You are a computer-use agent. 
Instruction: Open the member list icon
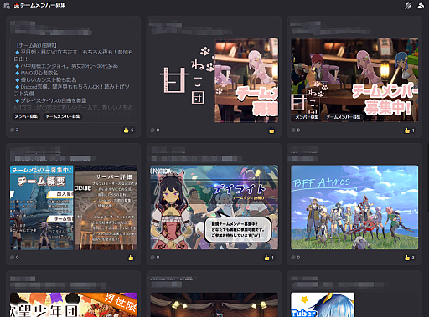pos(421,5)
